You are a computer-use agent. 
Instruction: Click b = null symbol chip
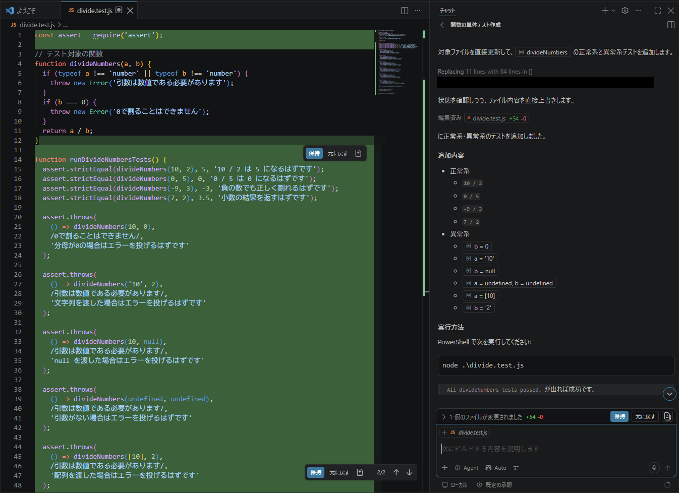[480, 271]
